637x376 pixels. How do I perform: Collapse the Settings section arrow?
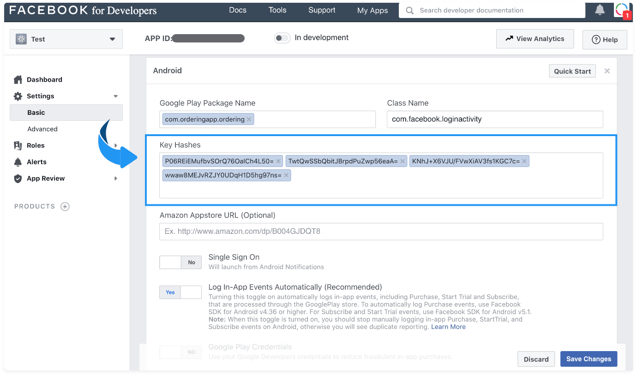115,96
